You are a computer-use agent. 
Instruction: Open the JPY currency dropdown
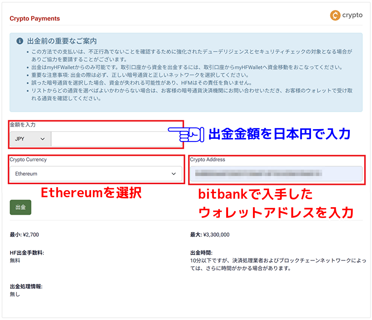click(x=31, y=139)
